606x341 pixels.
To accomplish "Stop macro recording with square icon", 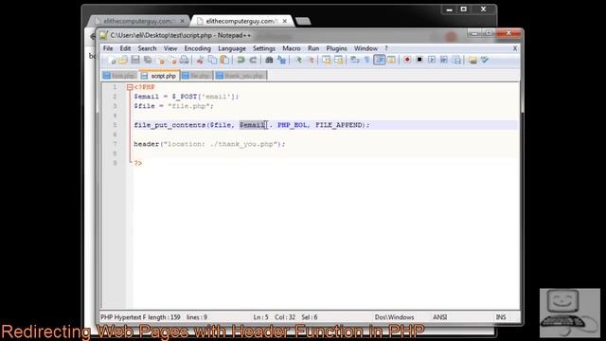I will [x=419, y=60].
